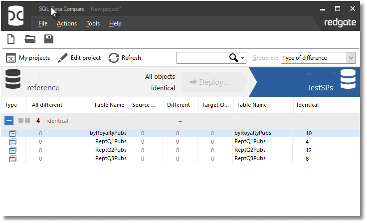The width and height of the screenshot is (367, 223).
Task: Collapse the identical group with the minus button
Action: click(x=9, y=121)
